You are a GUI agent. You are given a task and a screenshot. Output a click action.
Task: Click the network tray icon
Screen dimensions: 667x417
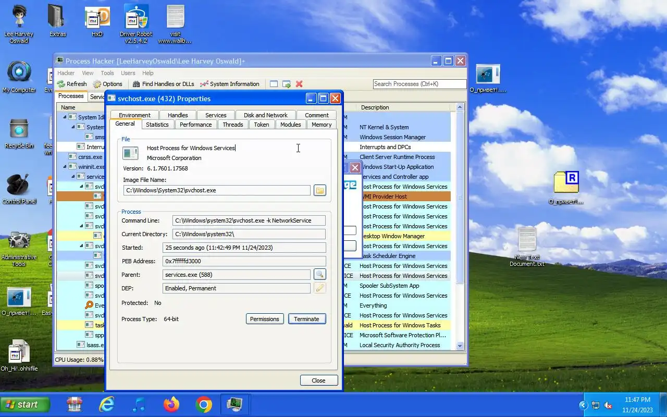(x=595, y=405)
